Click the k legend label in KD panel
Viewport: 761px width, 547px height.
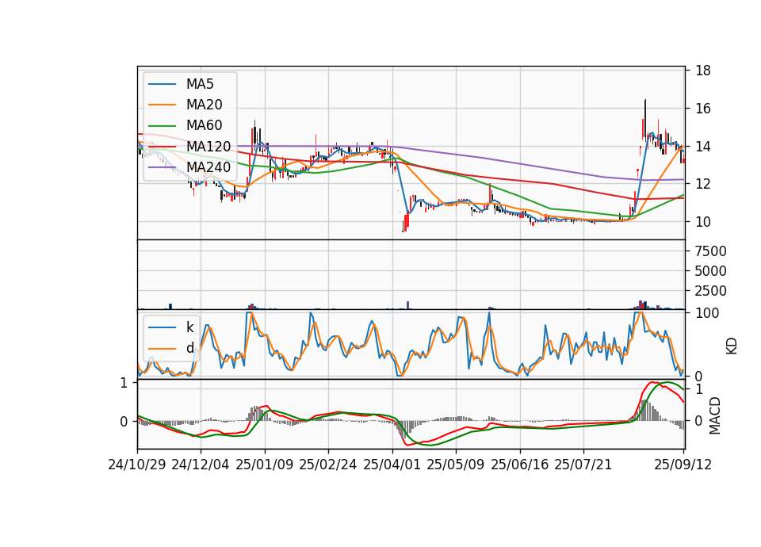coord(189,327)
